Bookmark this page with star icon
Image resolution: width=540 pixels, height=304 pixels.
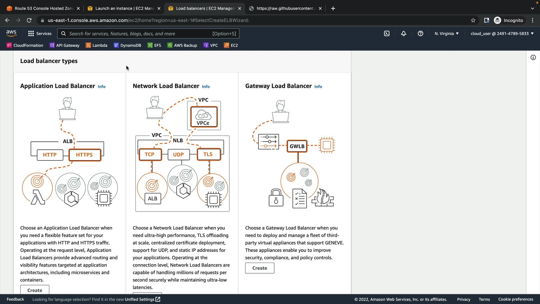(473, 20)
